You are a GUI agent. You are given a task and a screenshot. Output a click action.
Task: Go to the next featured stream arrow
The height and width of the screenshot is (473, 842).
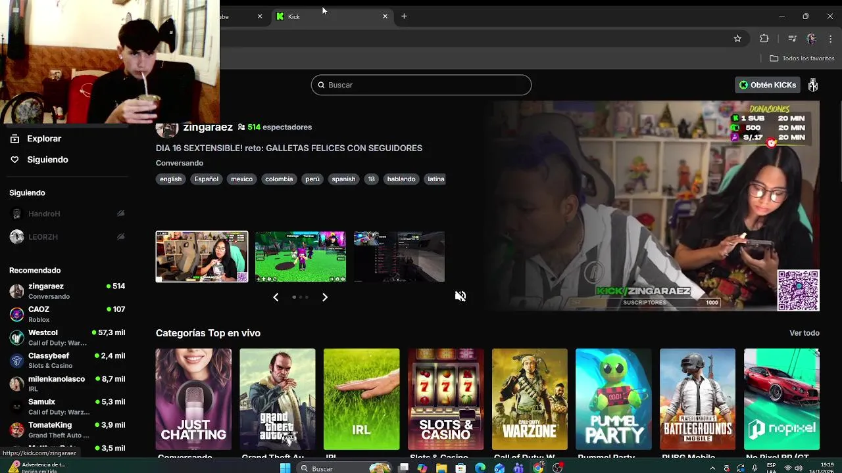(324, 297)
